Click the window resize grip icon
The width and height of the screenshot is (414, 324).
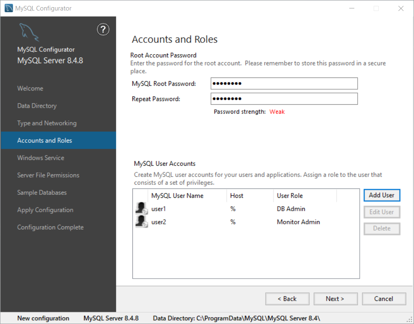click(x=409, y=320)
